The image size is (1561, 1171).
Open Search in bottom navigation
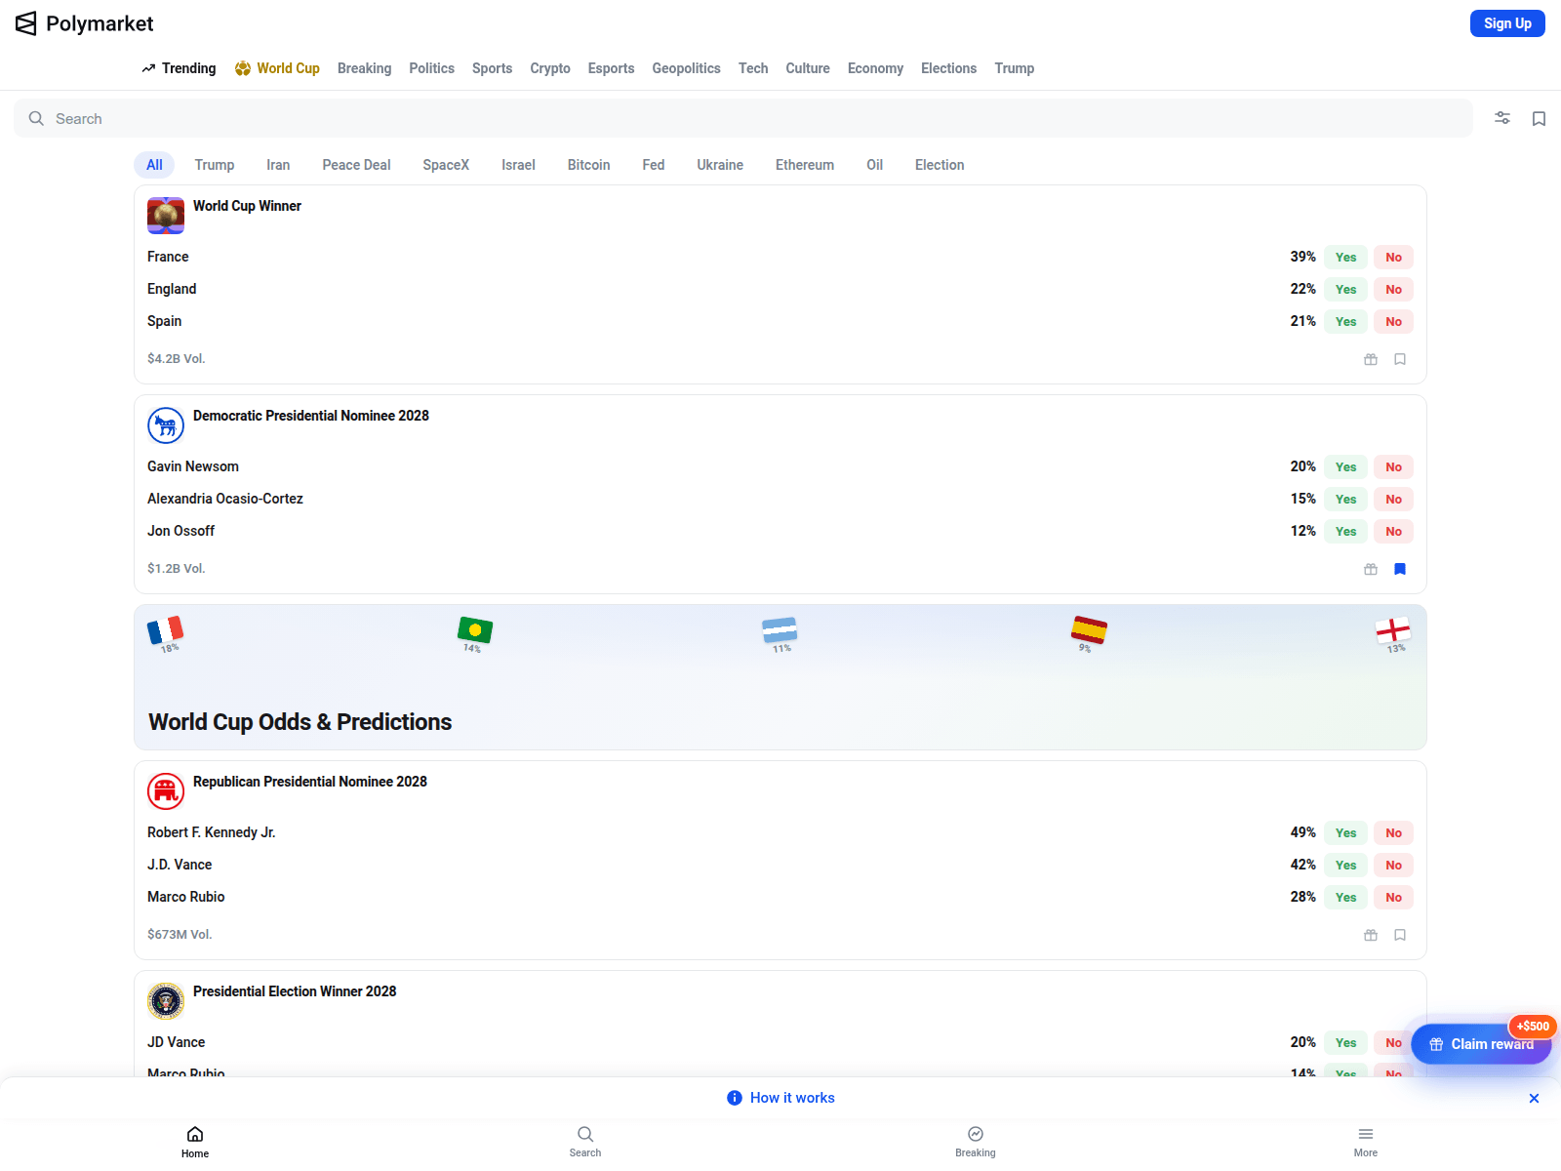pos(585,1142)
